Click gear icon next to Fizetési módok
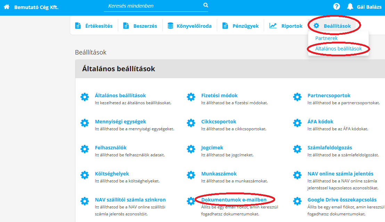This screenshot has height=222, width=385. 191,97
